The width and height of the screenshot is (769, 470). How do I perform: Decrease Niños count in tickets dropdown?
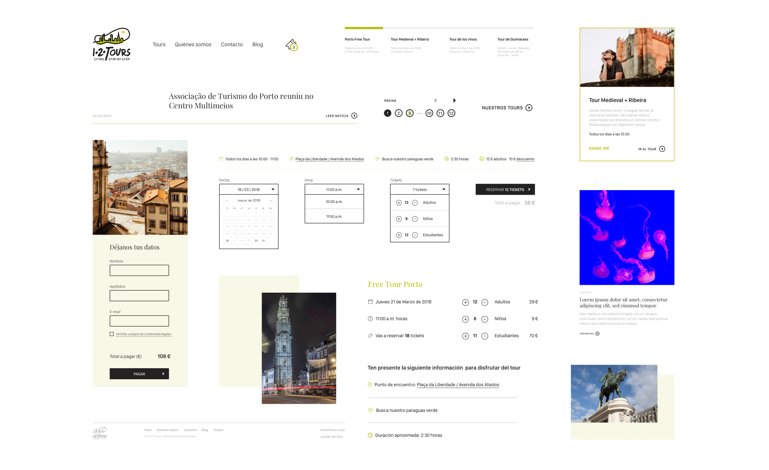pos(415,219)
